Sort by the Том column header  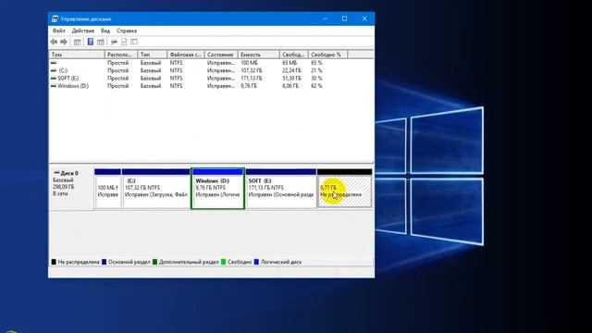point(77,55)
